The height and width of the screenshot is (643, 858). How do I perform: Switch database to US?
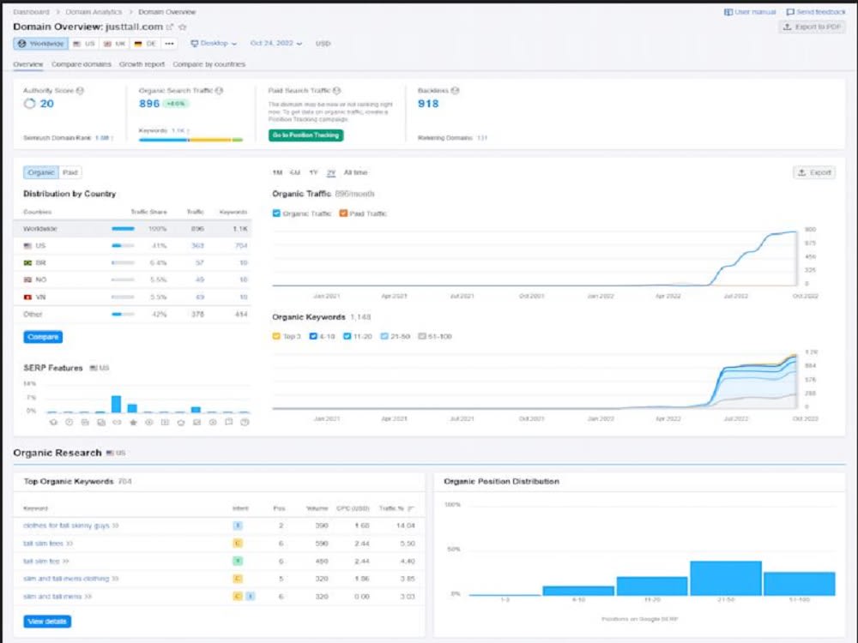pyautogui.click(x=84, y=44)
